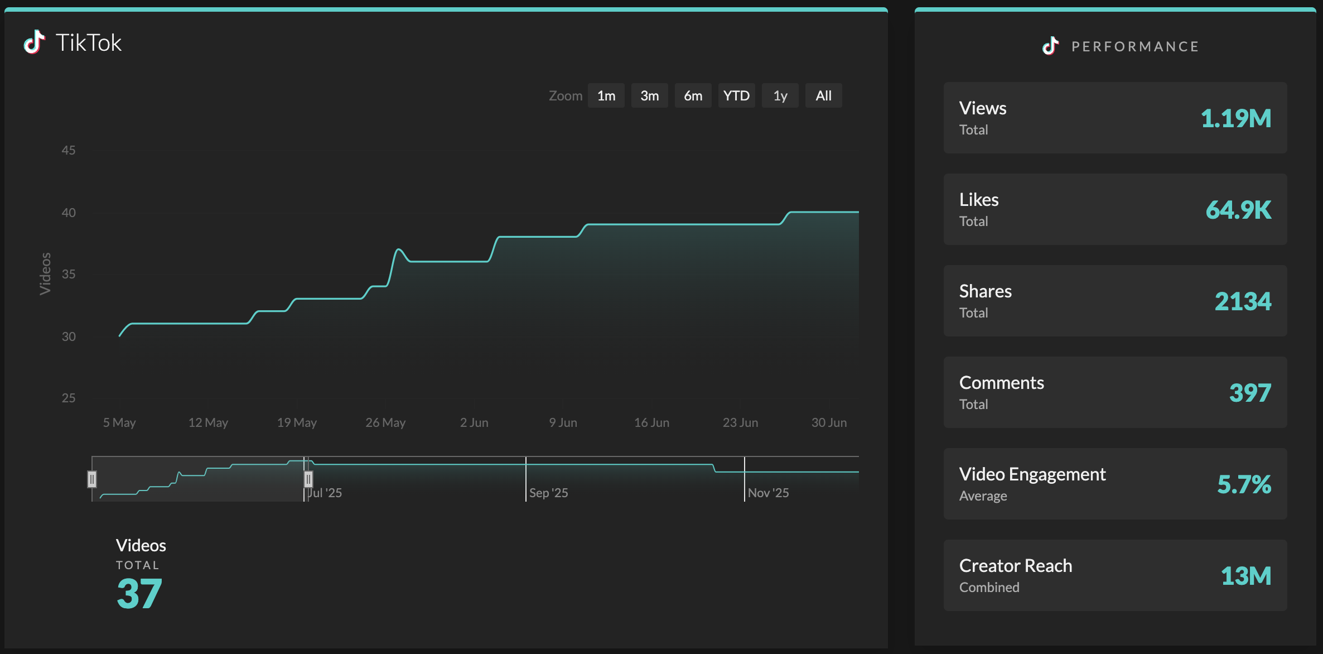Select the Video Engagement Average card
The height and width of the screenshot is (654, 1323).
click(x=1114, y=483)
